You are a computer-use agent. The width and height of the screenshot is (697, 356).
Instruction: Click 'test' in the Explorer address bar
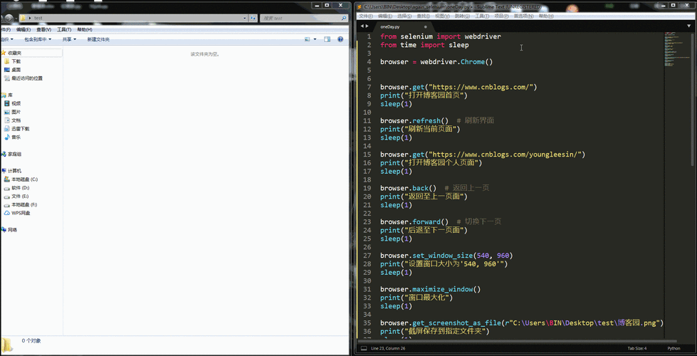pos(38,19)
